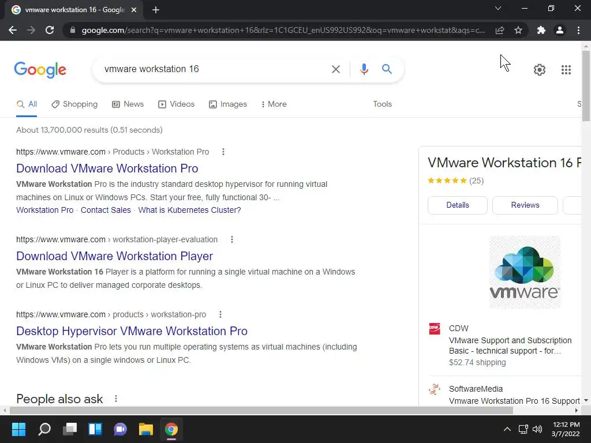Viewport: 591px width, 443px height.
Task: Click the vertical page scrollbar
Action: click(586, 86)
